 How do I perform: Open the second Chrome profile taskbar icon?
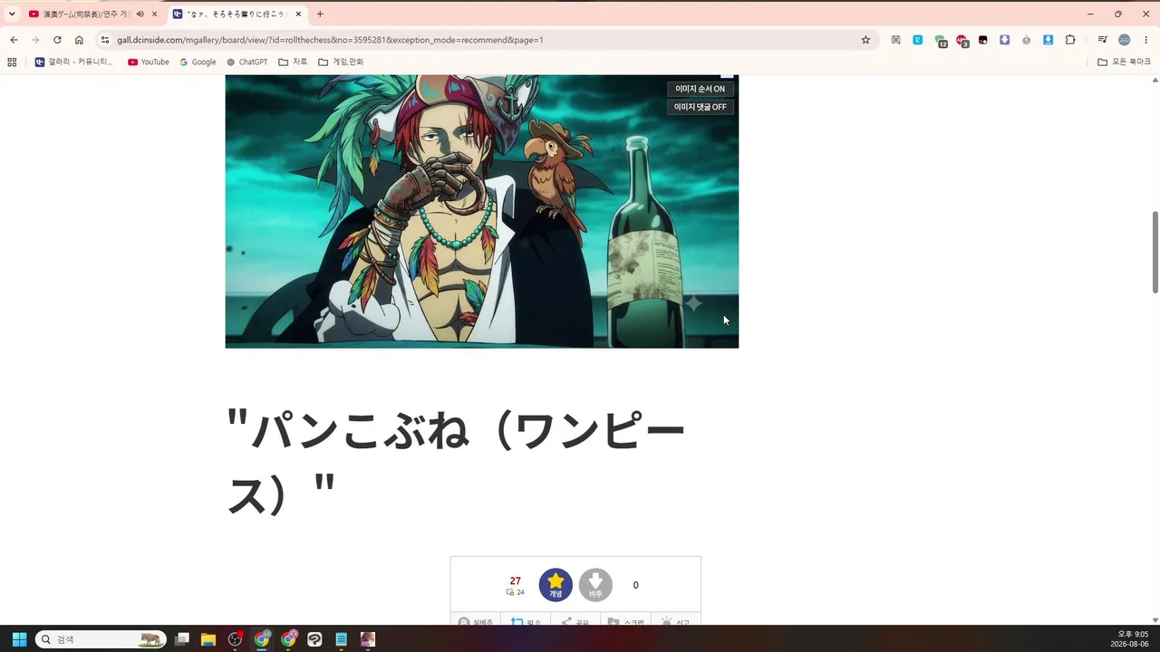[288, 639]
